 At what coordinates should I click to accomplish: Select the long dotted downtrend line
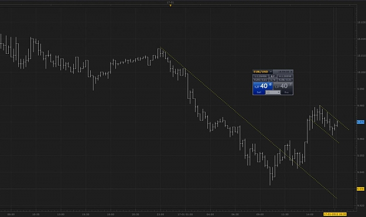(x=249, y=123)
